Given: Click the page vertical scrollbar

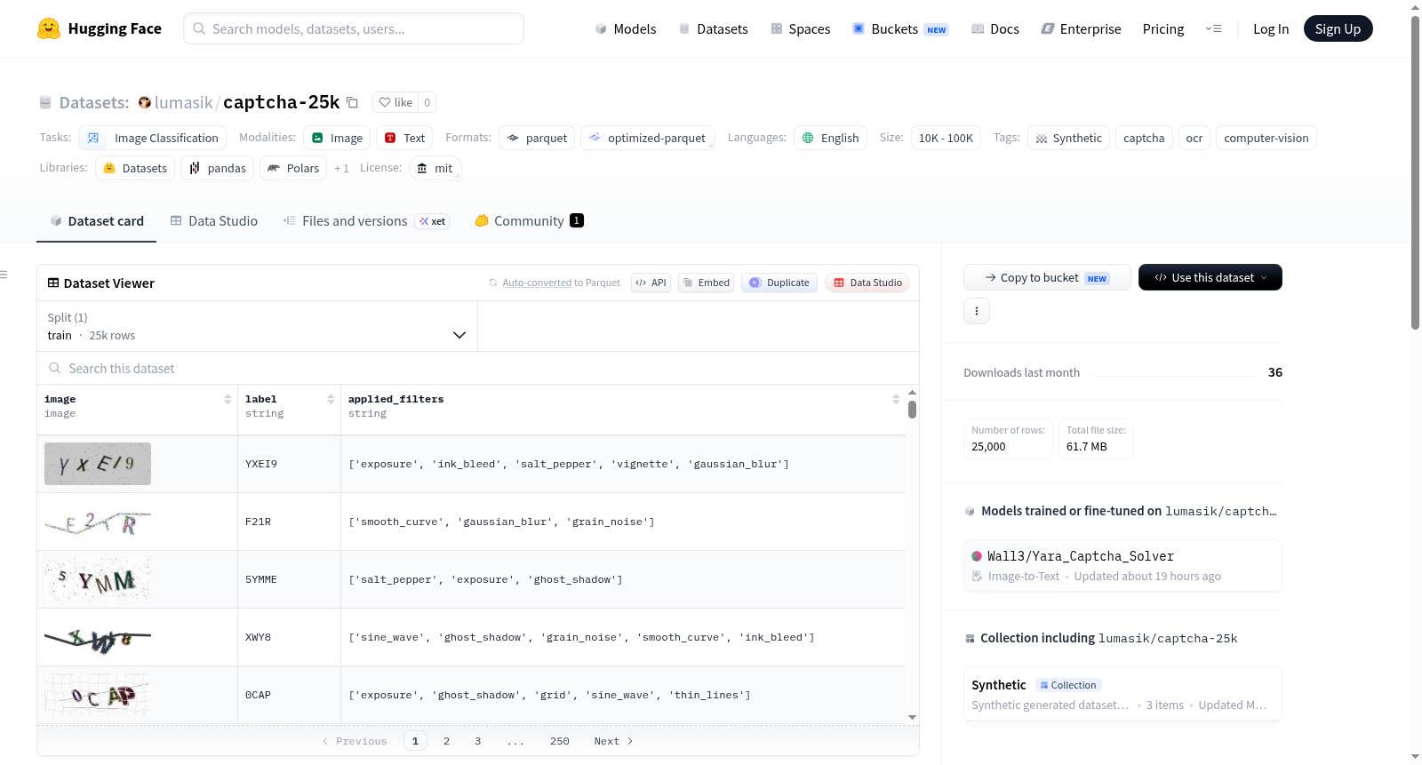Looking at the screenshot, I should 1415,173.
